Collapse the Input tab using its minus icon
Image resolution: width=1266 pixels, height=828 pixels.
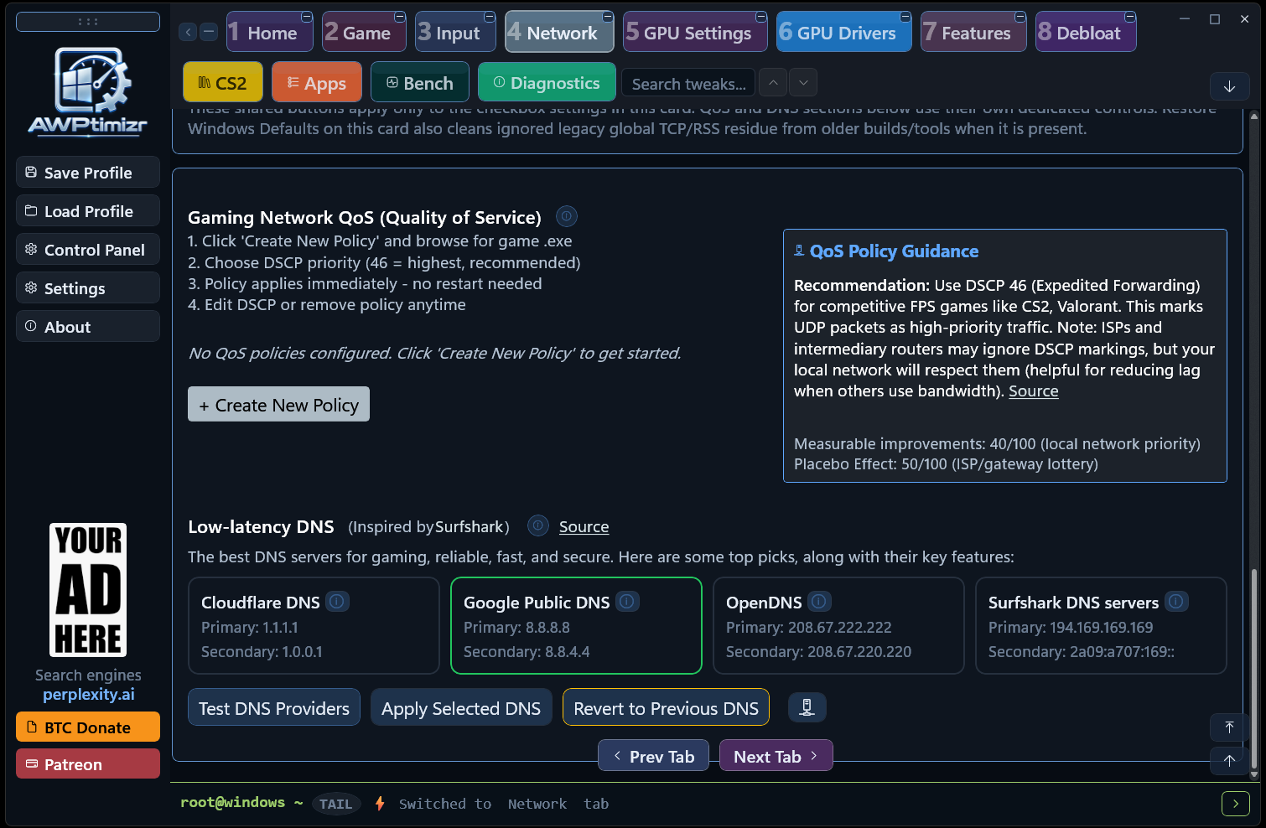(490, 17)
